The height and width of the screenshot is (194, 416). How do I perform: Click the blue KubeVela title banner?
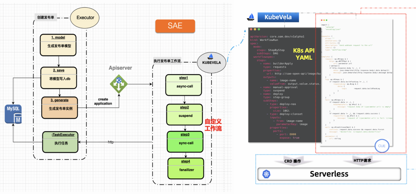(278, 17)
